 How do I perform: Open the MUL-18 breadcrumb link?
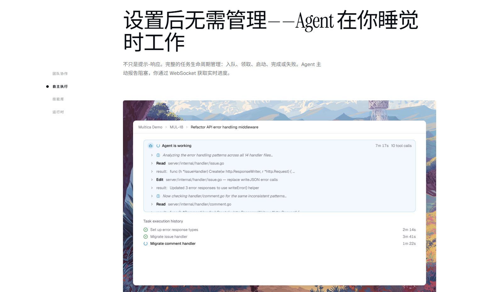pos(176,127)
